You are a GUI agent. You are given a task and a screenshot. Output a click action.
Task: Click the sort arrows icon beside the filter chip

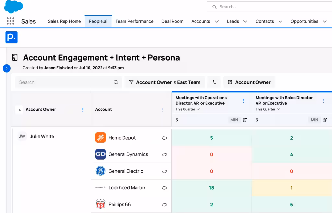[x=214, y=82]
